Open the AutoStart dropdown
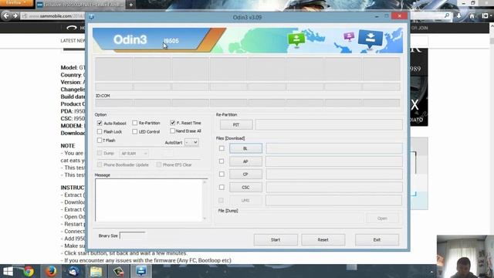Screen dimensions: 494x278 pos(191,142)
